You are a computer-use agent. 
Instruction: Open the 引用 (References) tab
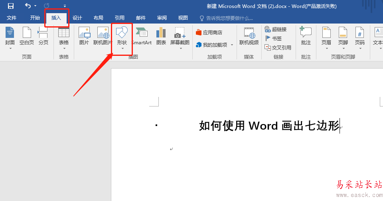click(x=120, y=18)
